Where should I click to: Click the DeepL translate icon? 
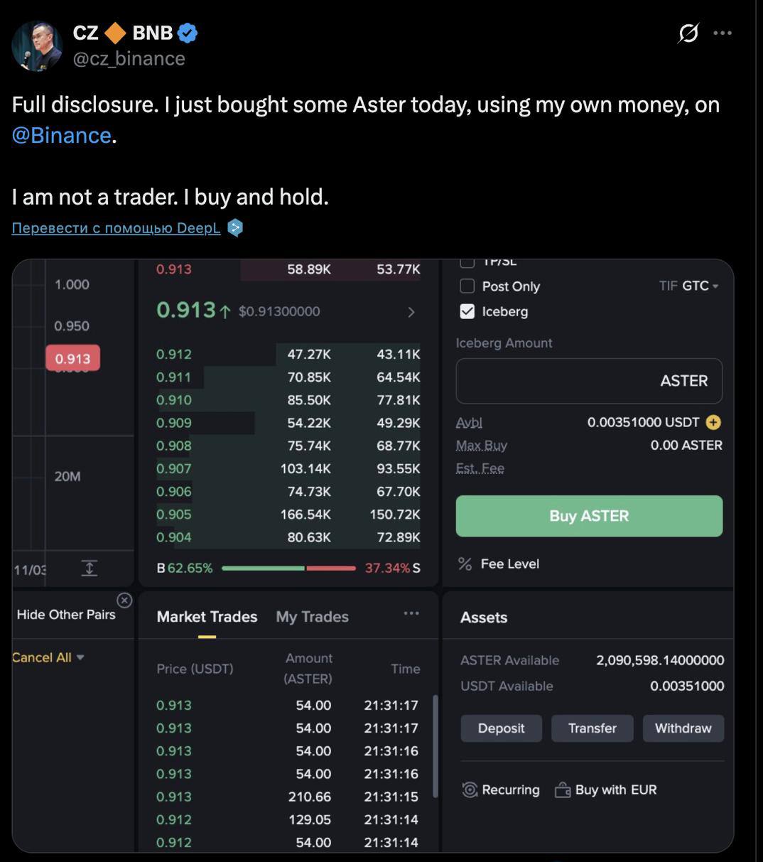click(234, 228)
